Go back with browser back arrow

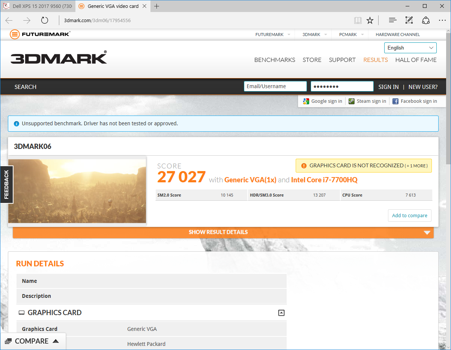pyautogui.click(x=9, y=20)
